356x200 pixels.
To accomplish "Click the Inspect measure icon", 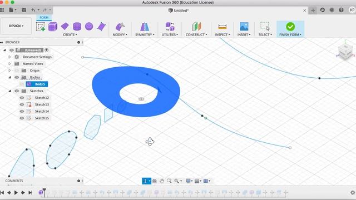I will click(x=222, y=27).
